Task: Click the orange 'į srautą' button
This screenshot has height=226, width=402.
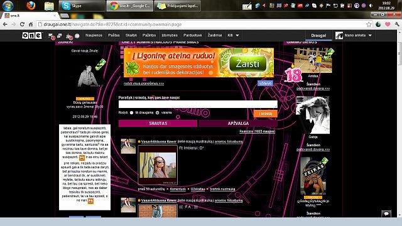Action: coord(265,114)
